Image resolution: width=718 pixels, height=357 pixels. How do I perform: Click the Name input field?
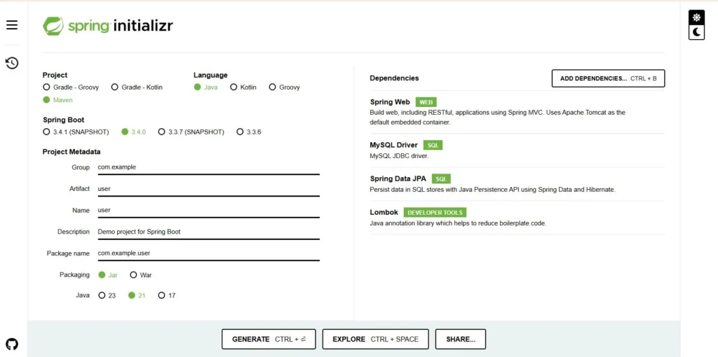point(208,211)
